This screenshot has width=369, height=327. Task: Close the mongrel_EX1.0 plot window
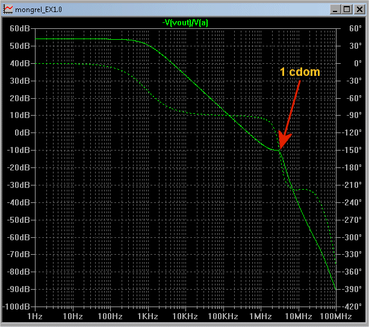(x=359, y=10)
